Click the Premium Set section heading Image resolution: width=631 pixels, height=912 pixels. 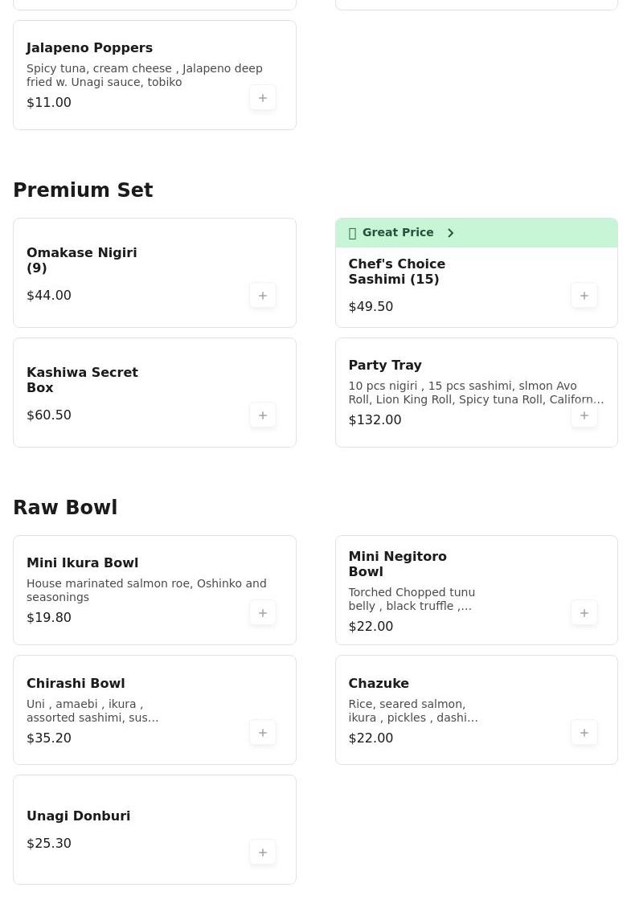tap(83, 190)
